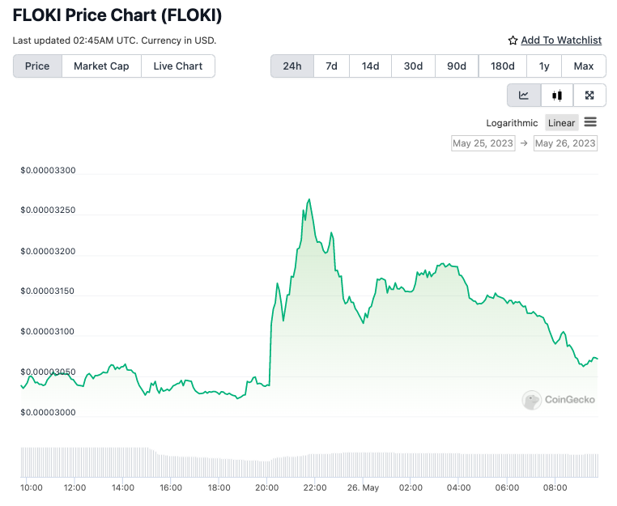Click the 16:00 time axis label
The width and height of the screenshot is (617, 506).
[x=171, y=488]
